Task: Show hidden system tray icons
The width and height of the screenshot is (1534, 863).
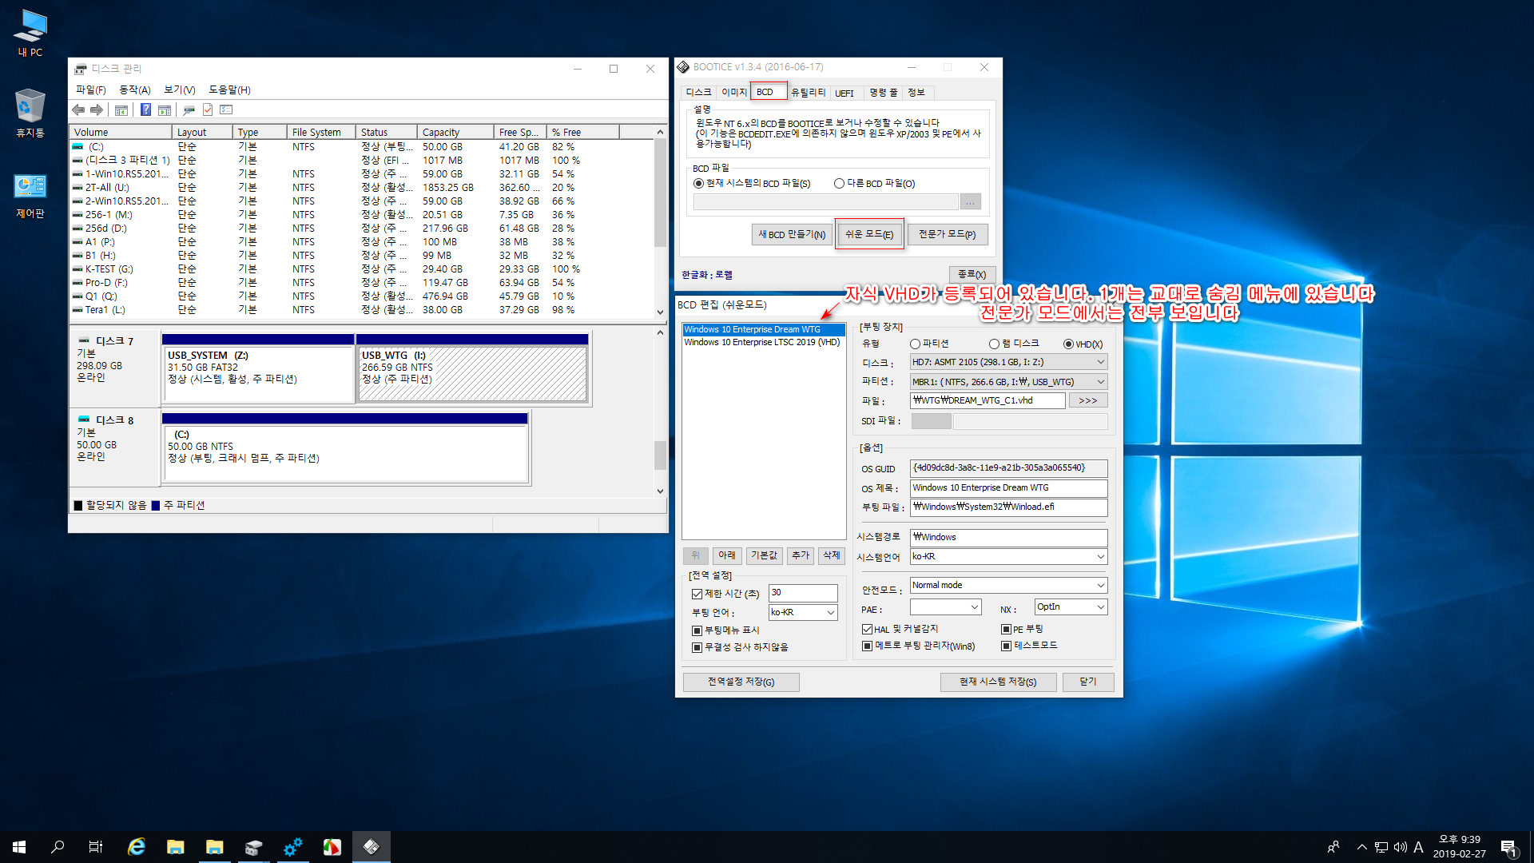Action: pos(1361,847)
